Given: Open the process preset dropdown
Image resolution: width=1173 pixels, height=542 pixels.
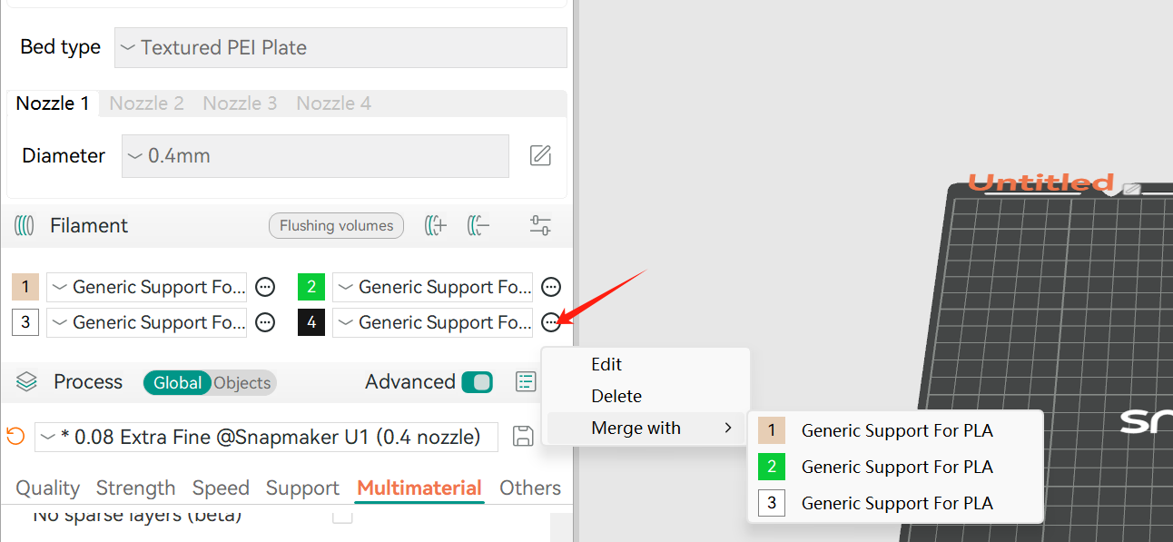Looking at the screenshot, I should [266, 437].
